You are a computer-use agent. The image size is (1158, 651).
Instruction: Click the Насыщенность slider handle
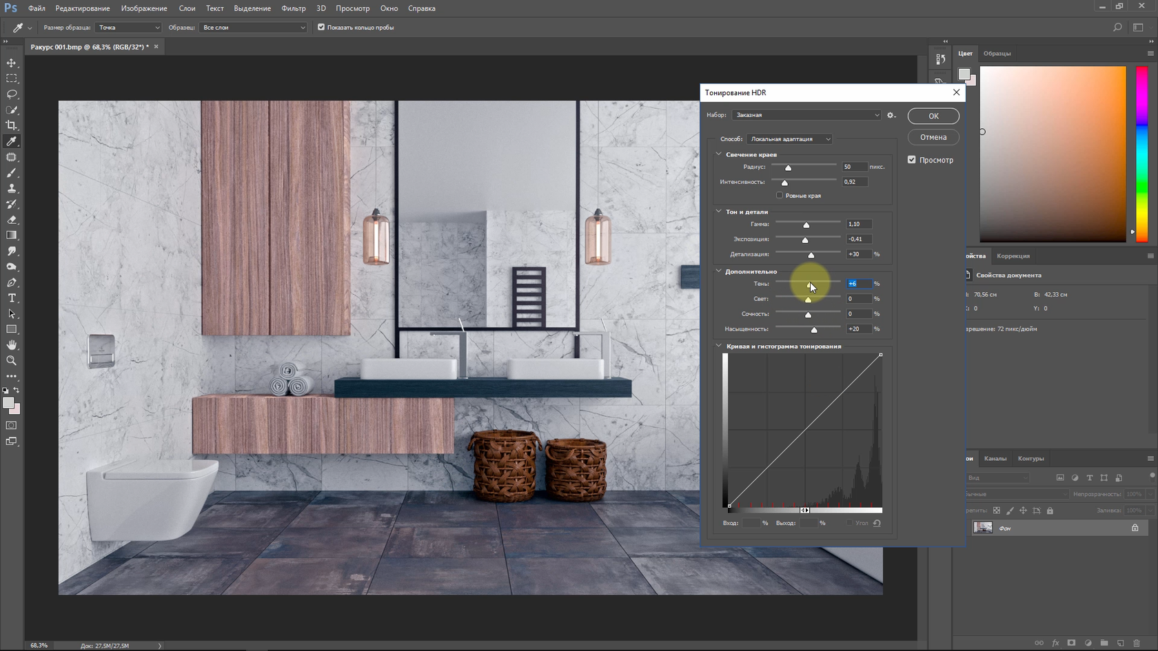click(x=814, y=330)
